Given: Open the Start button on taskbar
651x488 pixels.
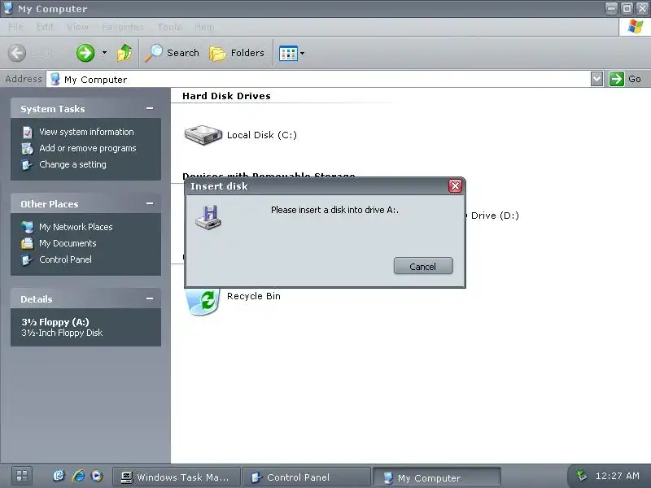Looking at the screenshot, I should (x=22, y=476).
